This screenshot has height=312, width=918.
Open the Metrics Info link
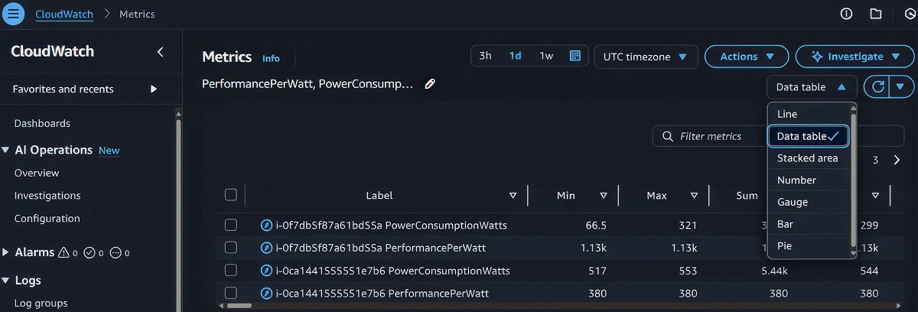(271, 58)
